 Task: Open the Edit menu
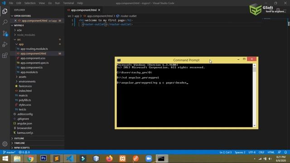(19, 3)
